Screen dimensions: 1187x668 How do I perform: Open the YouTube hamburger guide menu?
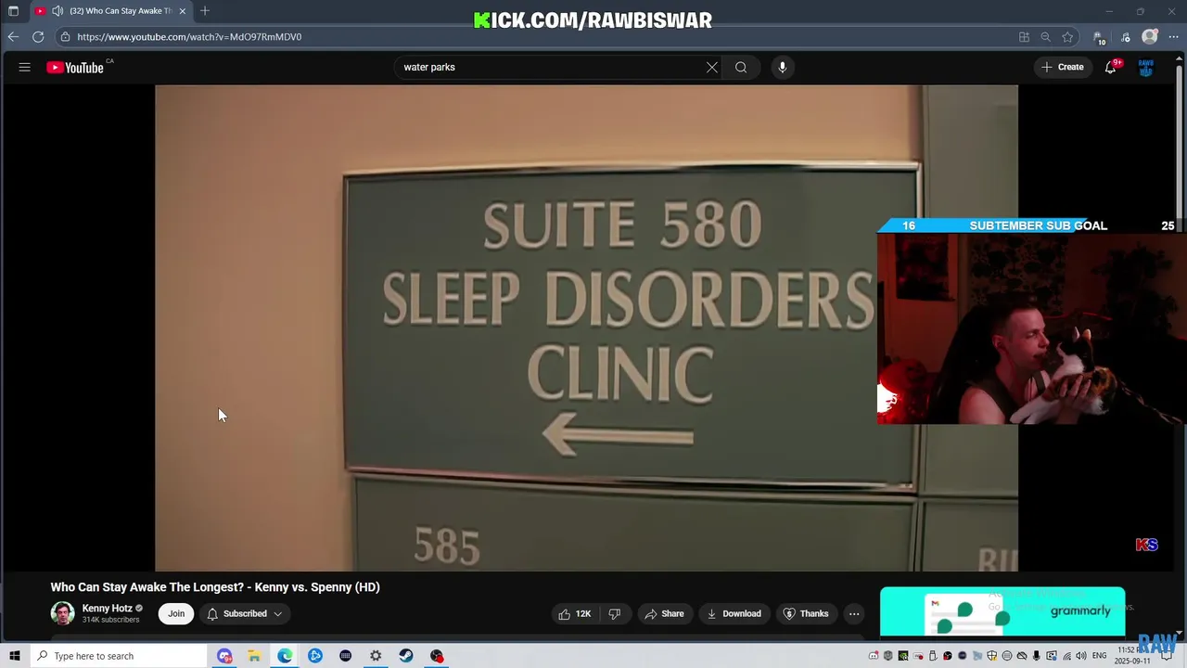coord(25,67)
